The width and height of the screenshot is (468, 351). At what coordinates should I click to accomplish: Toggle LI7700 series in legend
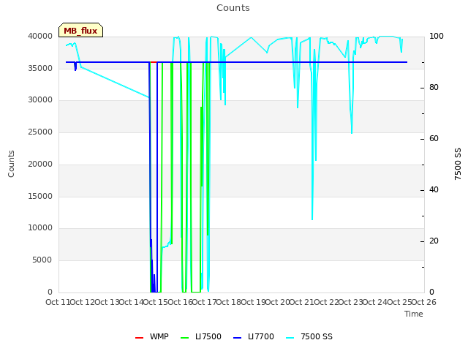click(254, 336)
